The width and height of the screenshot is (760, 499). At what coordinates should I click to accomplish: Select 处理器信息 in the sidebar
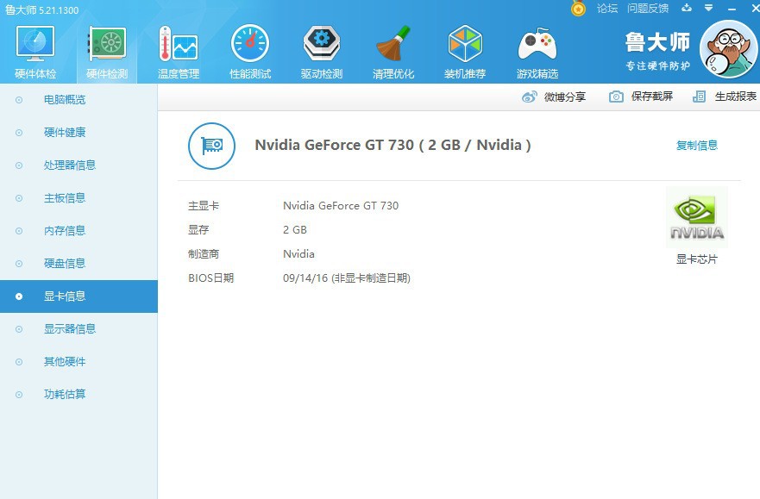click(x=67, y=165)
